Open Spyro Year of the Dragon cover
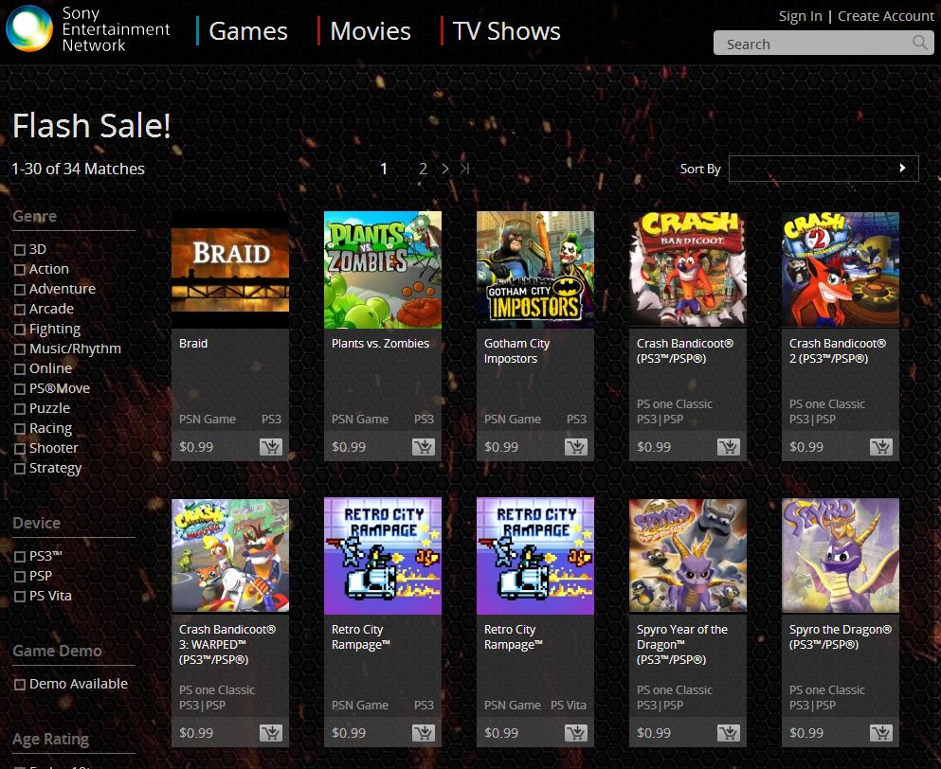 pyautogui.click(x=688, y=556)
